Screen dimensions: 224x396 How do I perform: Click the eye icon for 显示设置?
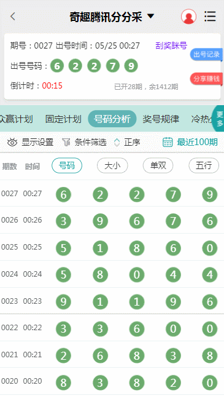pos(12,143)
